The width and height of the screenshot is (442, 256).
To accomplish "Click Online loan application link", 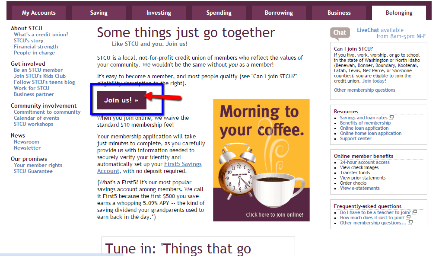I will tap(364, 128).
